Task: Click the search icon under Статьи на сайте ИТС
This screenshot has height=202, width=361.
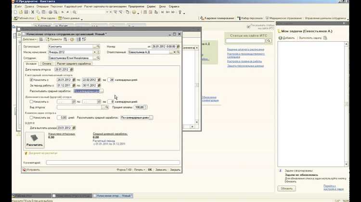Action: pos(269,41)
